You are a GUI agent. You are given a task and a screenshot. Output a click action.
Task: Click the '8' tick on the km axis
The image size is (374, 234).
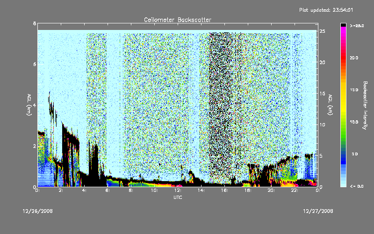35,23
